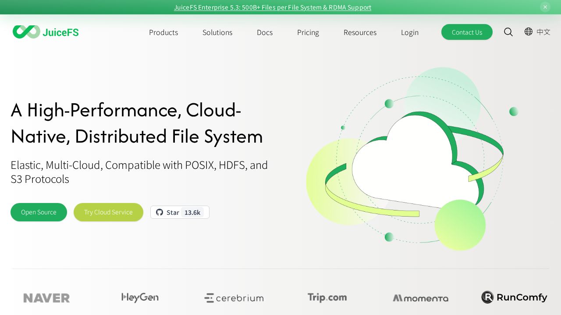
Task: Open the Solutions menu
Action: (x=217, y=32)
